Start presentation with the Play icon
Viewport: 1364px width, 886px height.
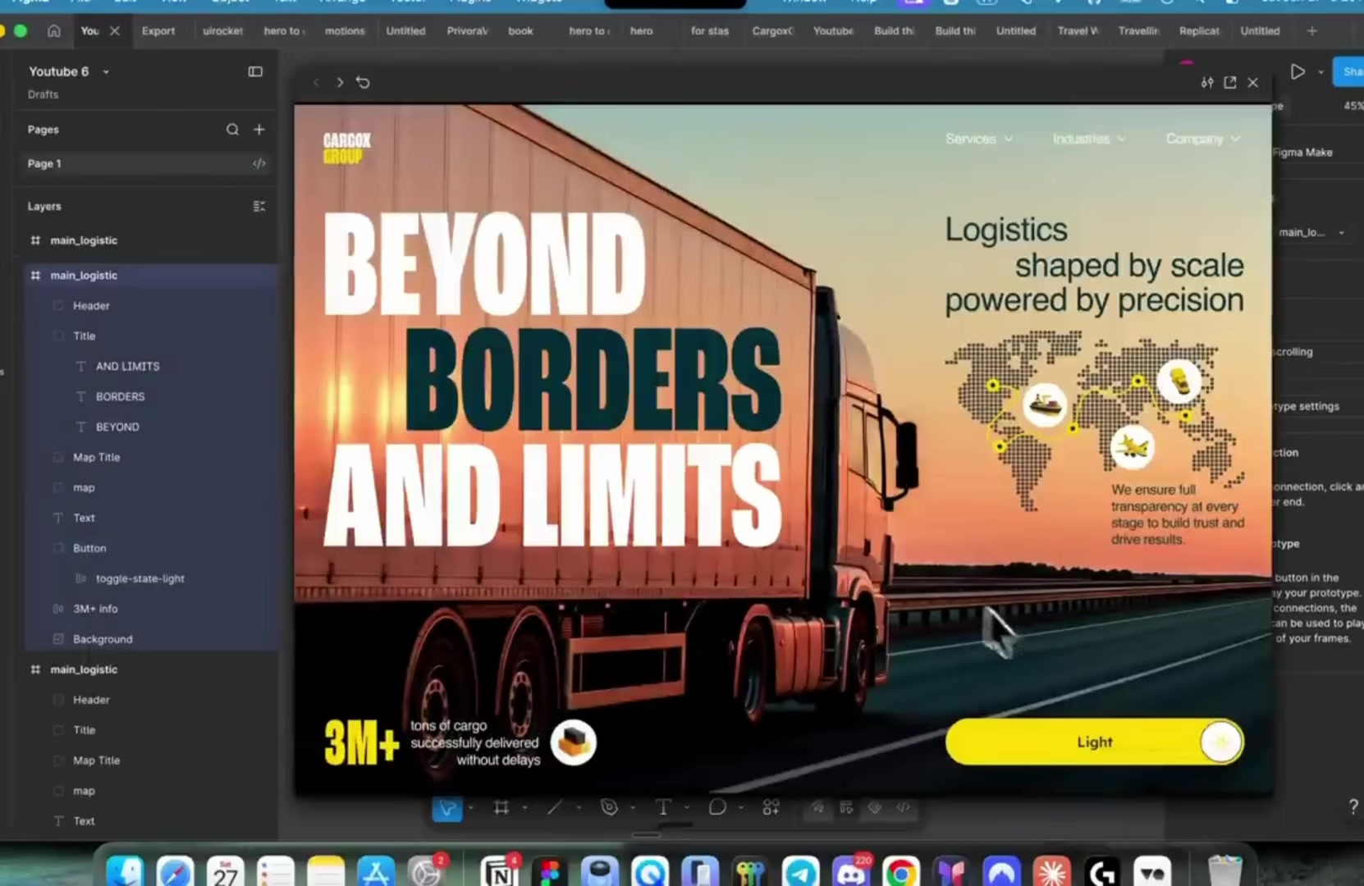pyautogui.click(x=1298, y=71)
